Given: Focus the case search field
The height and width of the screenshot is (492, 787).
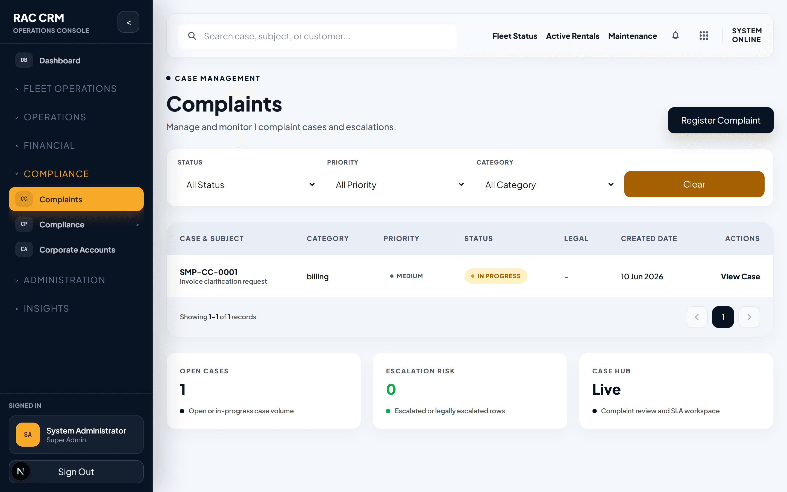Looking at the screenshot, I should pos(318,36).
